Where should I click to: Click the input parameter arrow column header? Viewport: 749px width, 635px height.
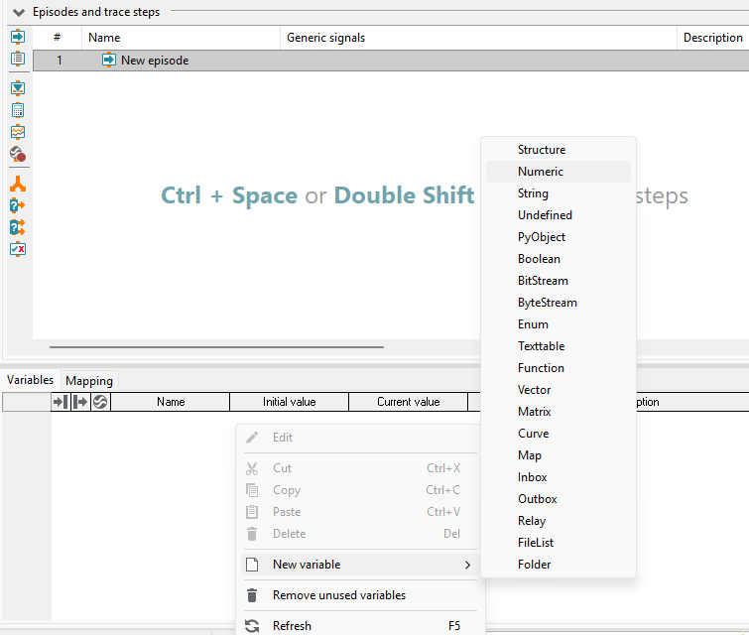(x=61, y=402)
